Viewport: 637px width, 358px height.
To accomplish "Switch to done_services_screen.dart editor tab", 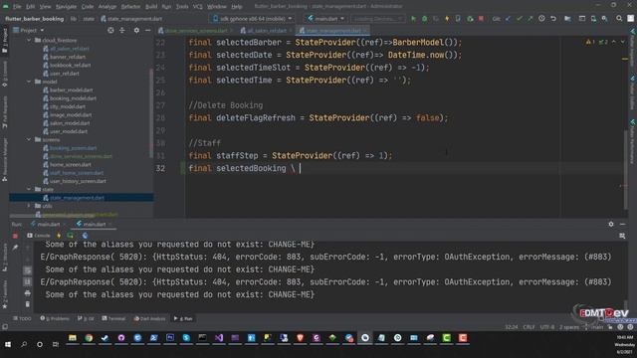I will tap(195, 31).
